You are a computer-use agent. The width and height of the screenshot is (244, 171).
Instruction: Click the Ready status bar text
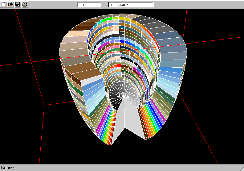click(x=7, y=168)
